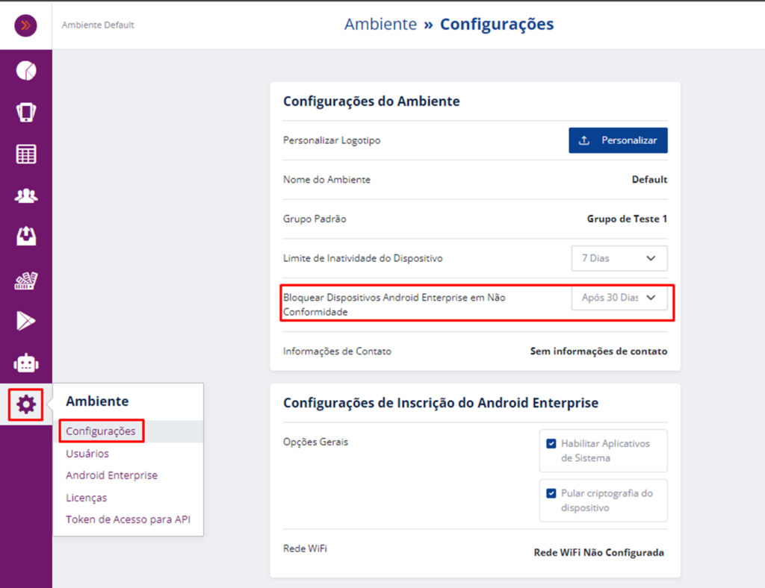The height and width of the screenshot is (588, 765).
Task: Click the Default environment name value
Action: point(649,179)
